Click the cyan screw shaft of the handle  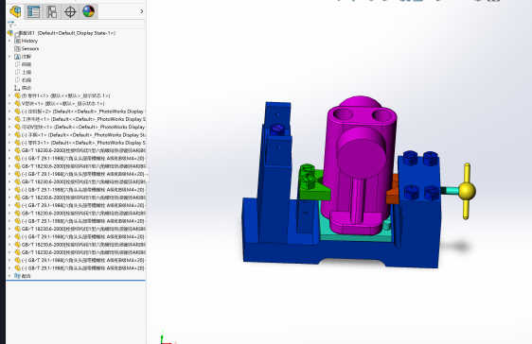[451, 191]
